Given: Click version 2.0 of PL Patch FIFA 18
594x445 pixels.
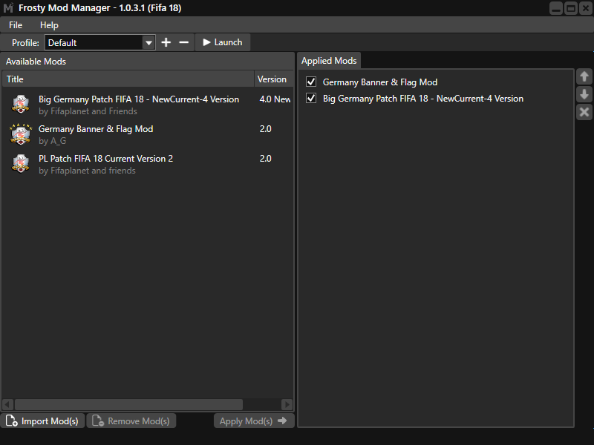Looking at the screenshot, I should click(266, 159).
